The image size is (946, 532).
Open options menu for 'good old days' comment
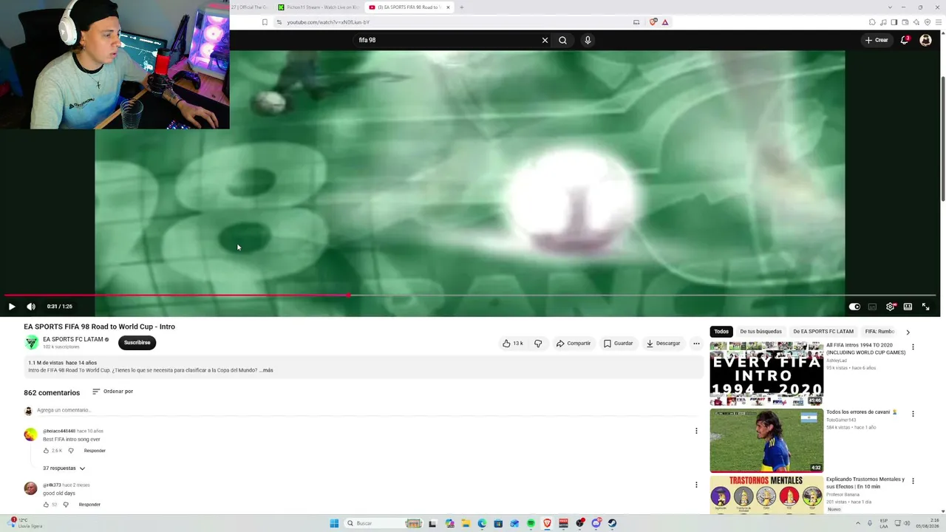pos(696,485)
